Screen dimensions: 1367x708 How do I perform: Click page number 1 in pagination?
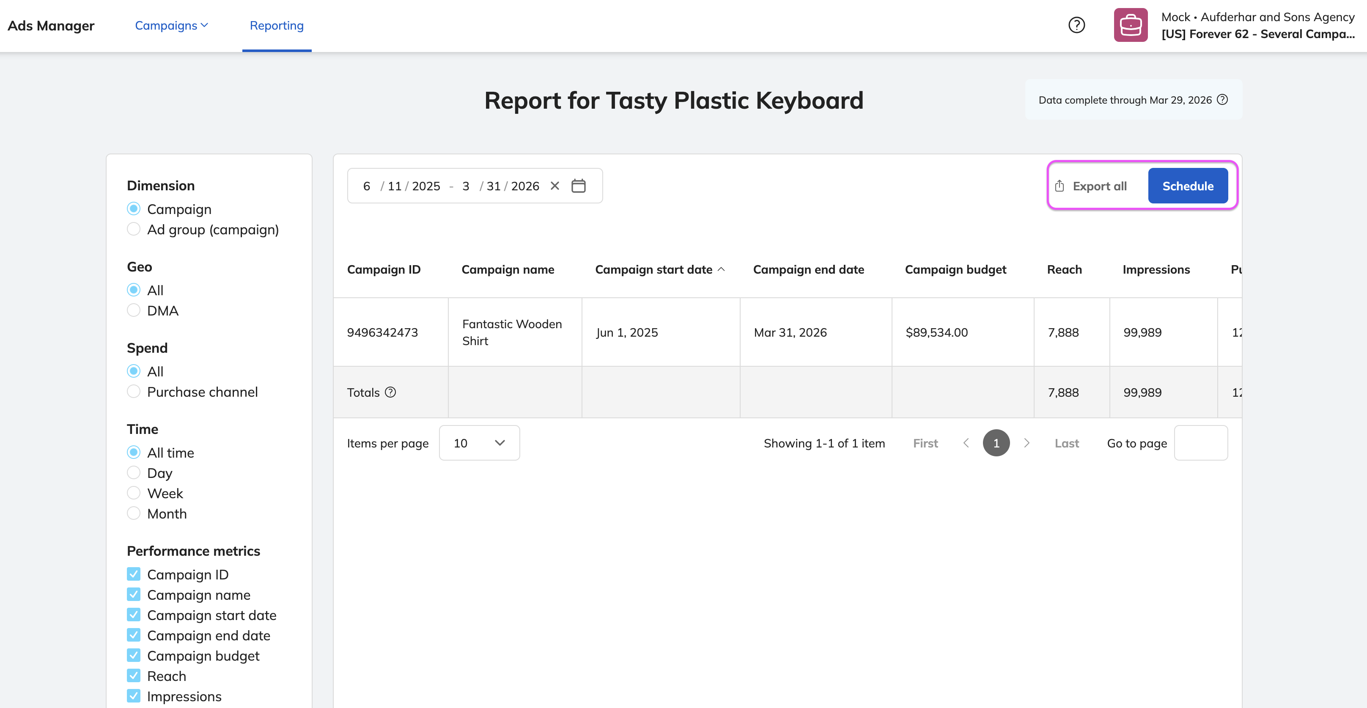(996, 443)
